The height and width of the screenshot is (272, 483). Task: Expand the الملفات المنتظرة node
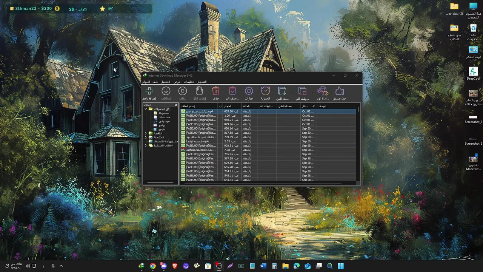(146, 145)
